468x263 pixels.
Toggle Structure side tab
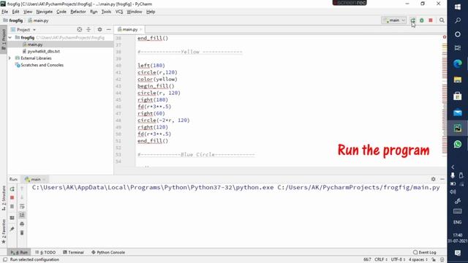[x=4, y=198]
